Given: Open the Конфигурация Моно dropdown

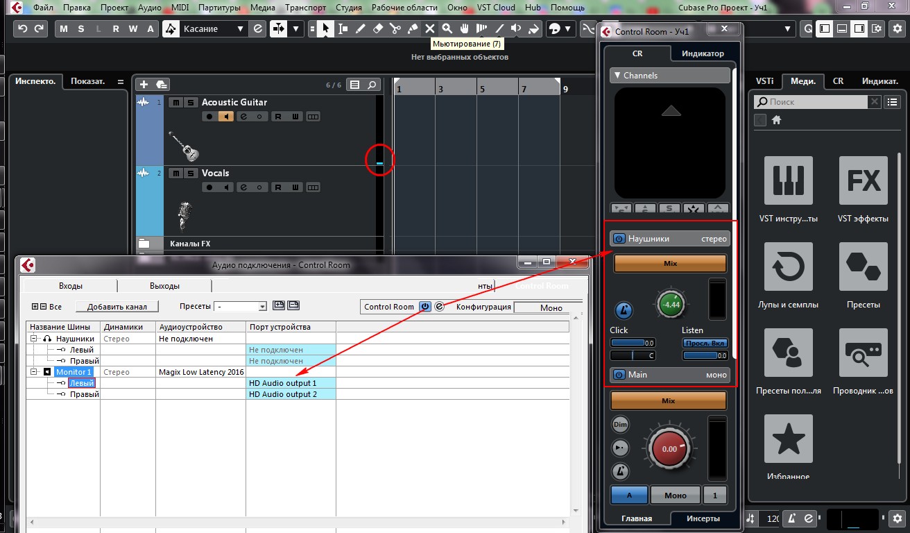Looking at the screenshot, I should [548, 307].
